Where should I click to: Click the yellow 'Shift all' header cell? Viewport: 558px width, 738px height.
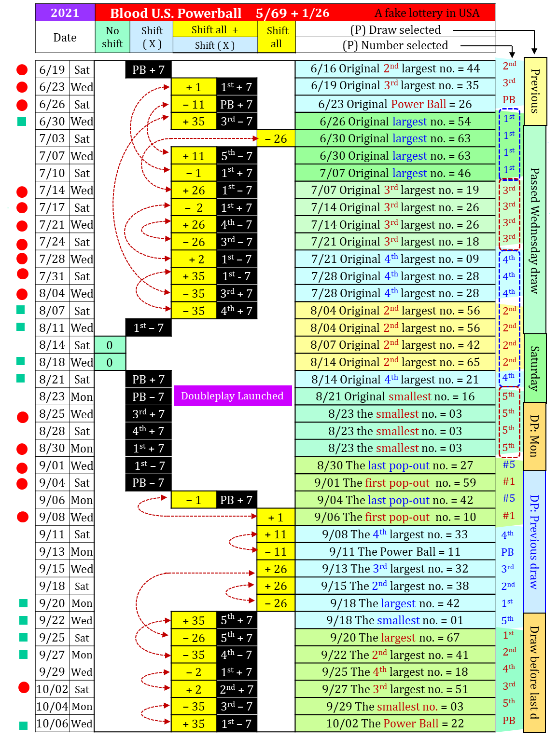[x=277, y=37]
